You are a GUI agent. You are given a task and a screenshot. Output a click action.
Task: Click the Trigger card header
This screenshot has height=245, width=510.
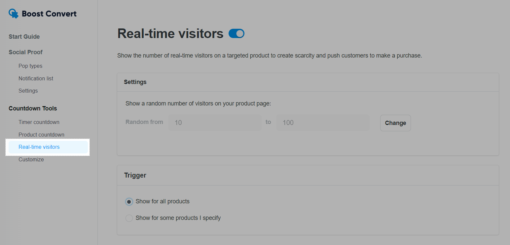coord(308,175)
